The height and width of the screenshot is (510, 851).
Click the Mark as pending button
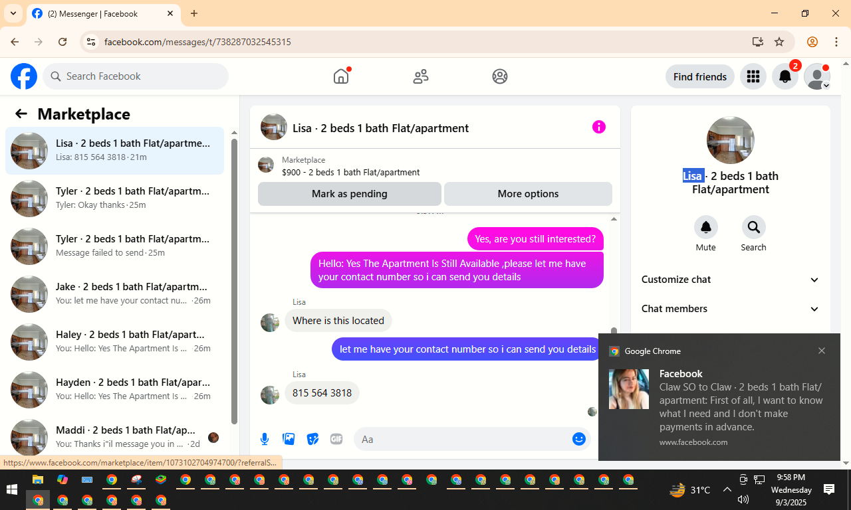click(350, 194)
